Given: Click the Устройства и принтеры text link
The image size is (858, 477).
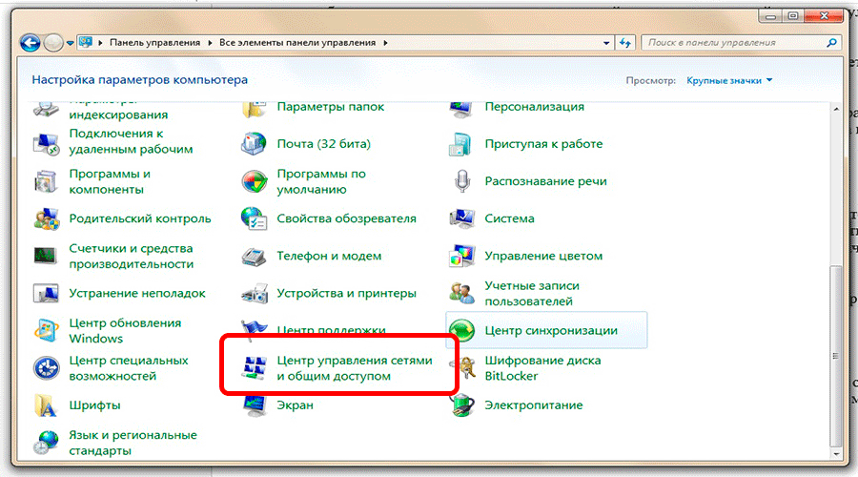Looking at the screenshot, I should [x=346, y=294].
